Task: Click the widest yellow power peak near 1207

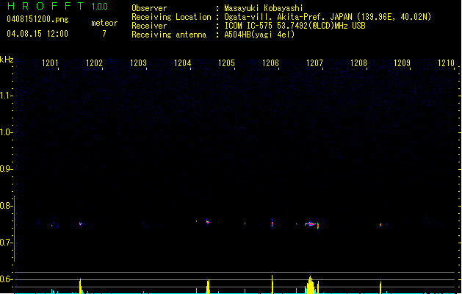Action: point(310,285)
